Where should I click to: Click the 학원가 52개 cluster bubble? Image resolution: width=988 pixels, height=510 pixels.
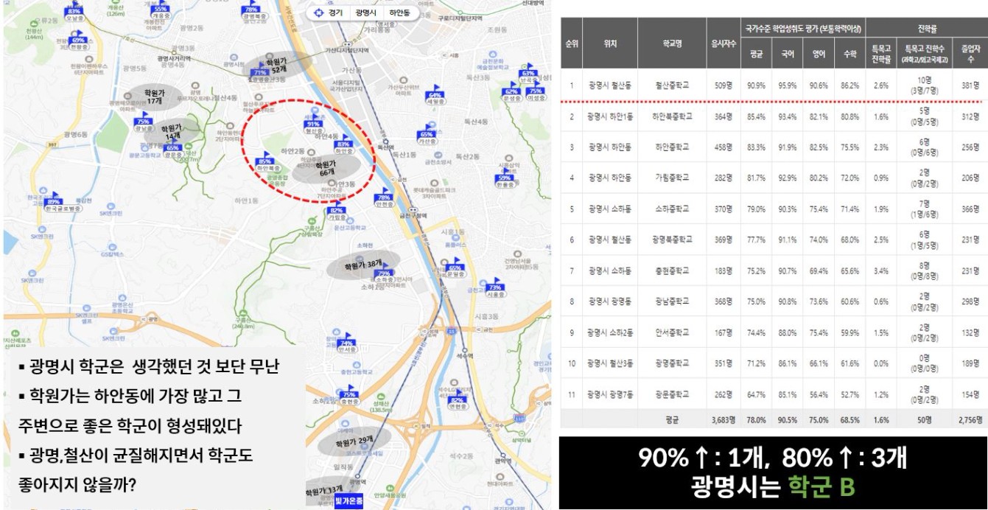pos(276,65)
